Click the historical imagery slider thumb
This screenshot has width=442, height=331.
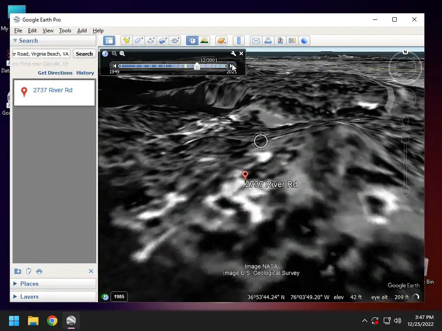(x=197, y=66)
